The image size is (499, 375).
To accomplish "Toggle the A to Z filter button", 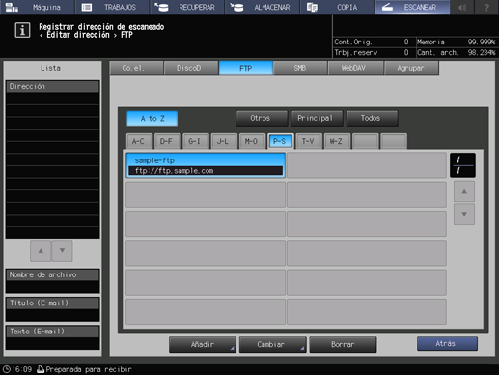I will 152,119.
